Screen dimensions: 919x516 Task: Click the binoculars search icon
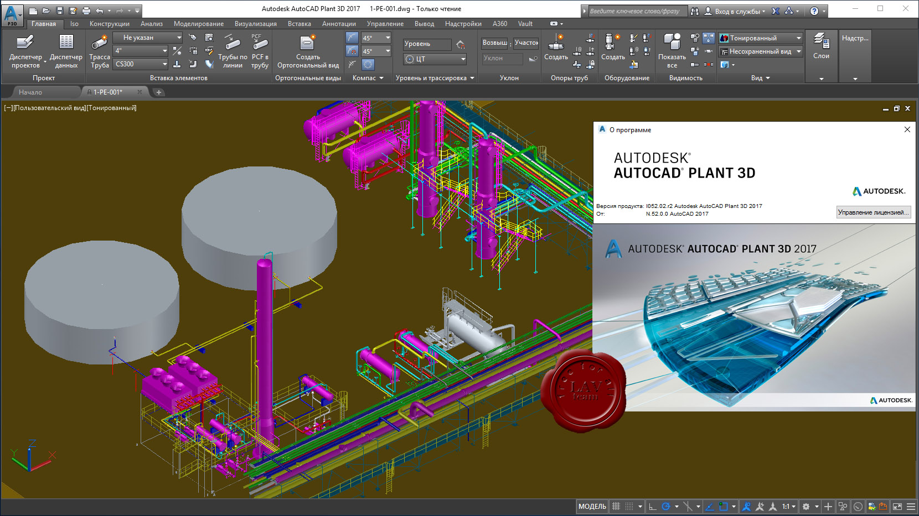[695, 11]
